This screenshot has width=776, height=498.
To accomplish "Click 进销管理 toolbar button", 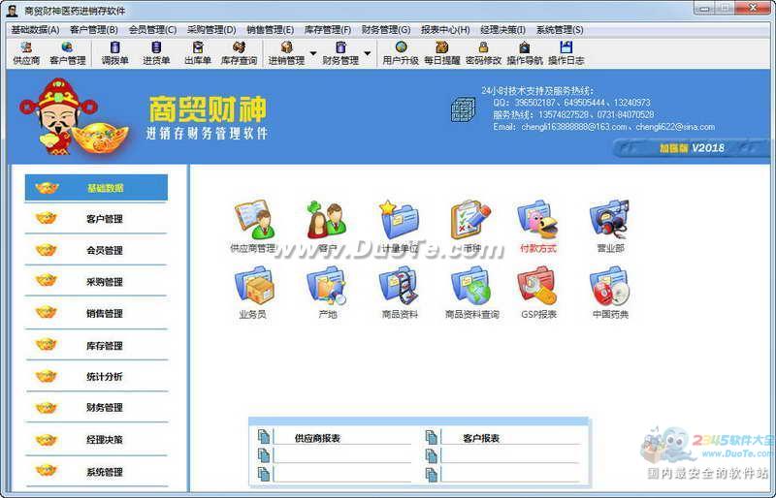I will coord(286,53).
